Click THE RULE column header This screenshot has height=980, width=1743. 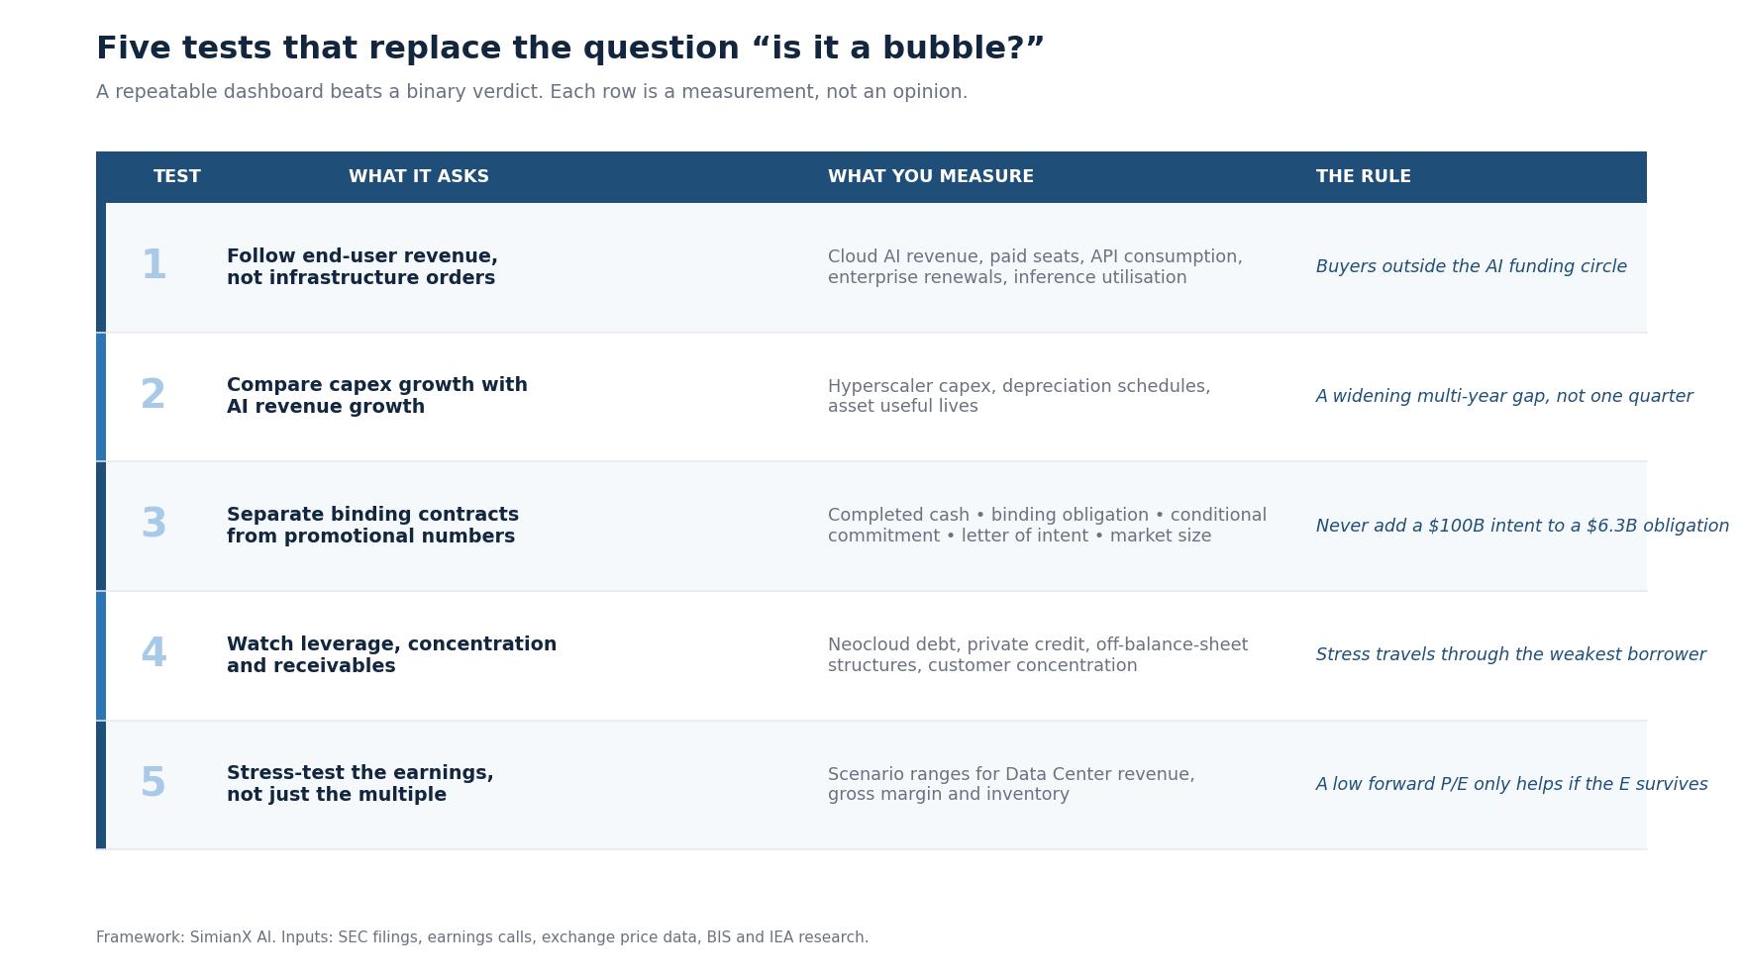pyautogui.click(x=1364, y=176)
